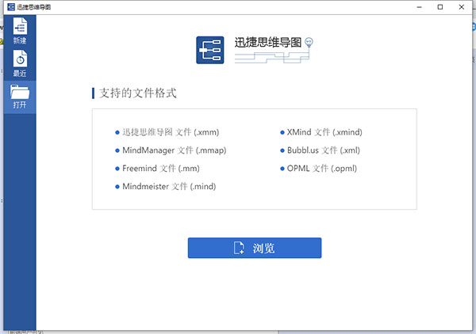
Task: Minimize the 迅捷思维导图 window
Action: click(x=419, y=7)
